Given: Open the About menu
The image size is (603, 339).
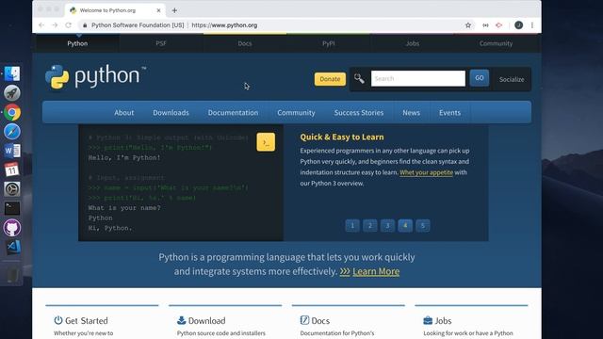Looking at the screenshot, I should coord(123,113).
